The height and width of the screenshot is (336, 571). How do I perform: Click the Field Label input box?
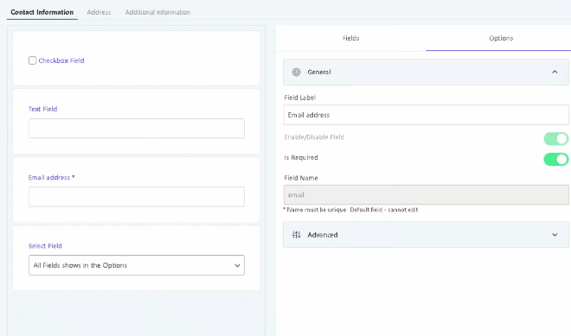point(426,115)
